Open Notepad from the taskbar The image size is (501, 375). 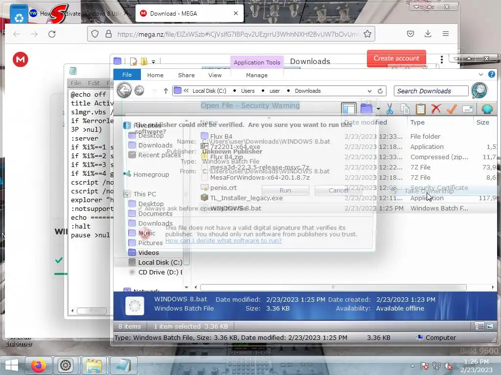(123, 365)
